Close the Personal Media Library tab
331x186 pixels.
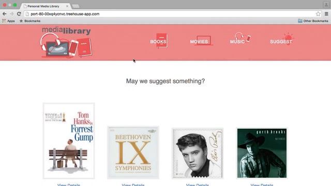(x=67, y=6)
